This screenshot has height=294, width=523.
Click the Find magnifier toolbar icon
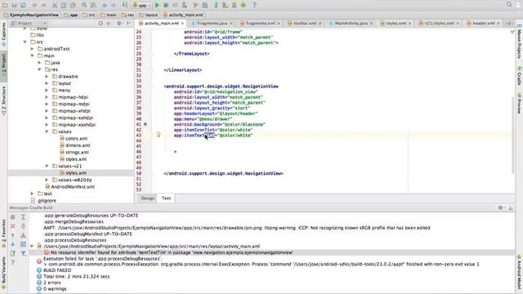[x=84, y=5]
